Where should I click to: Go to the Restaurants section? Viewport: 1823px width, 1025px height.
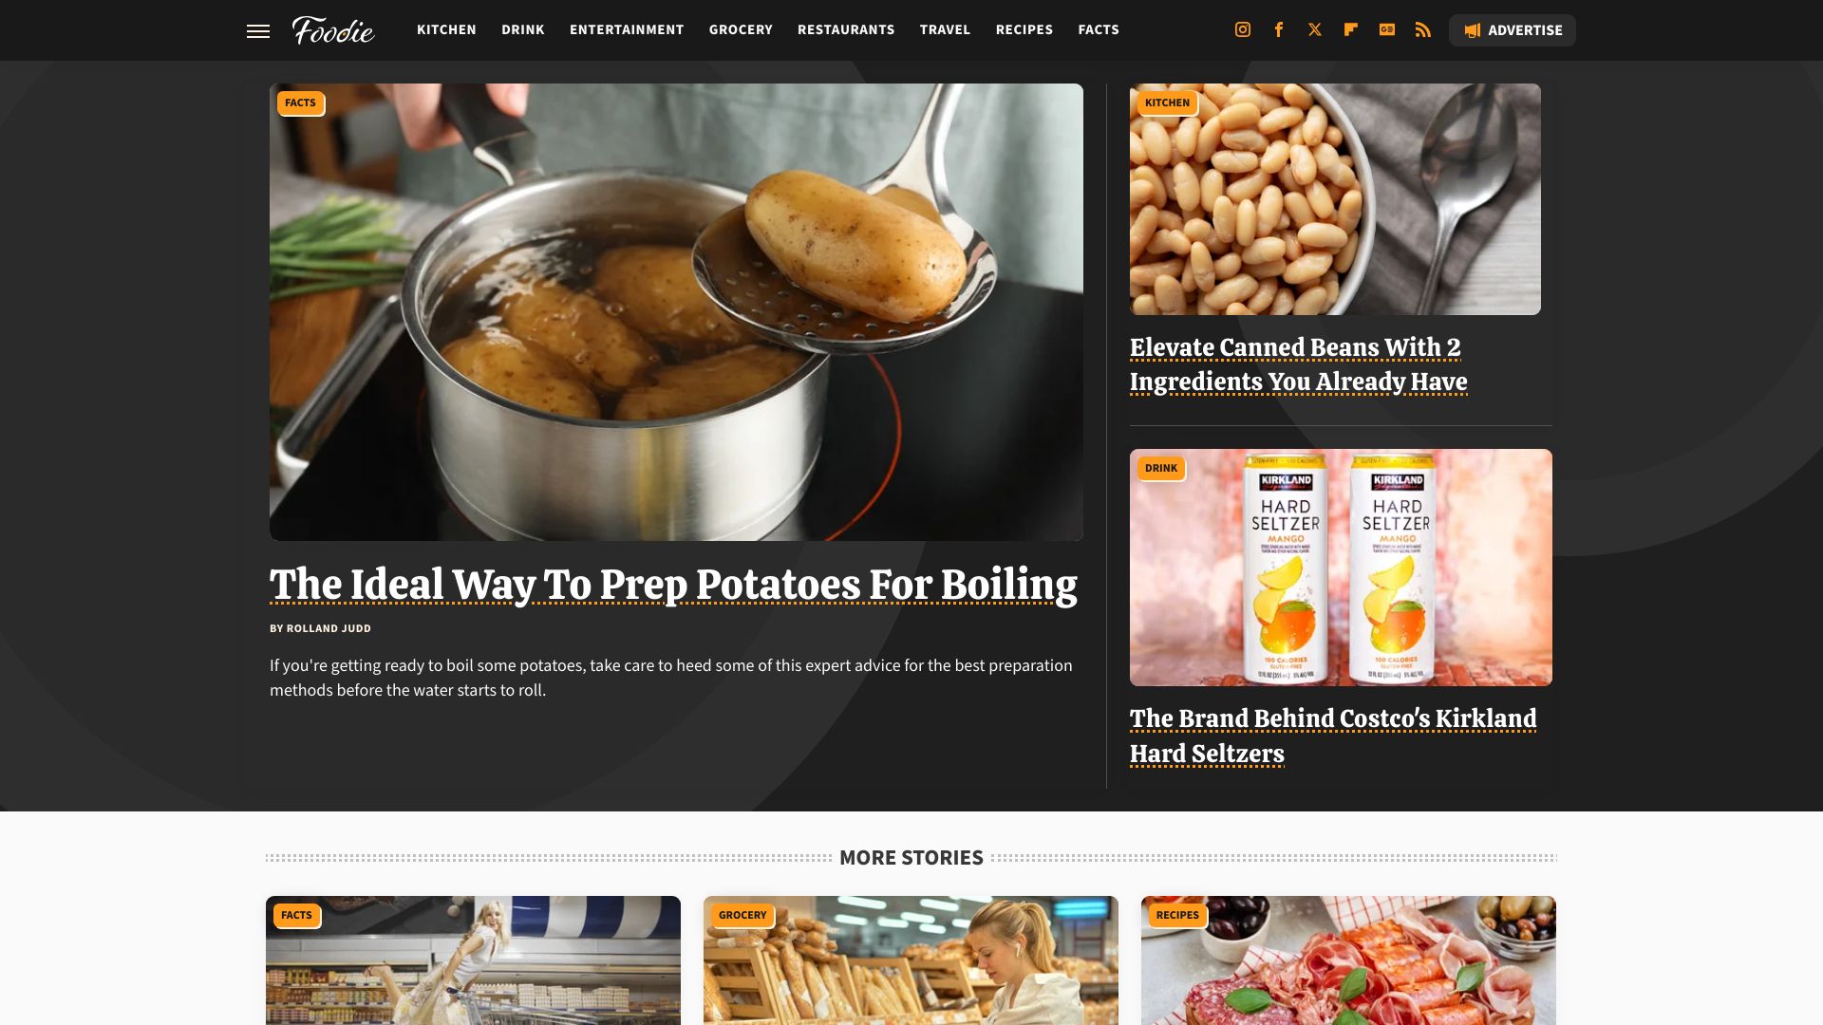point(846,30)
